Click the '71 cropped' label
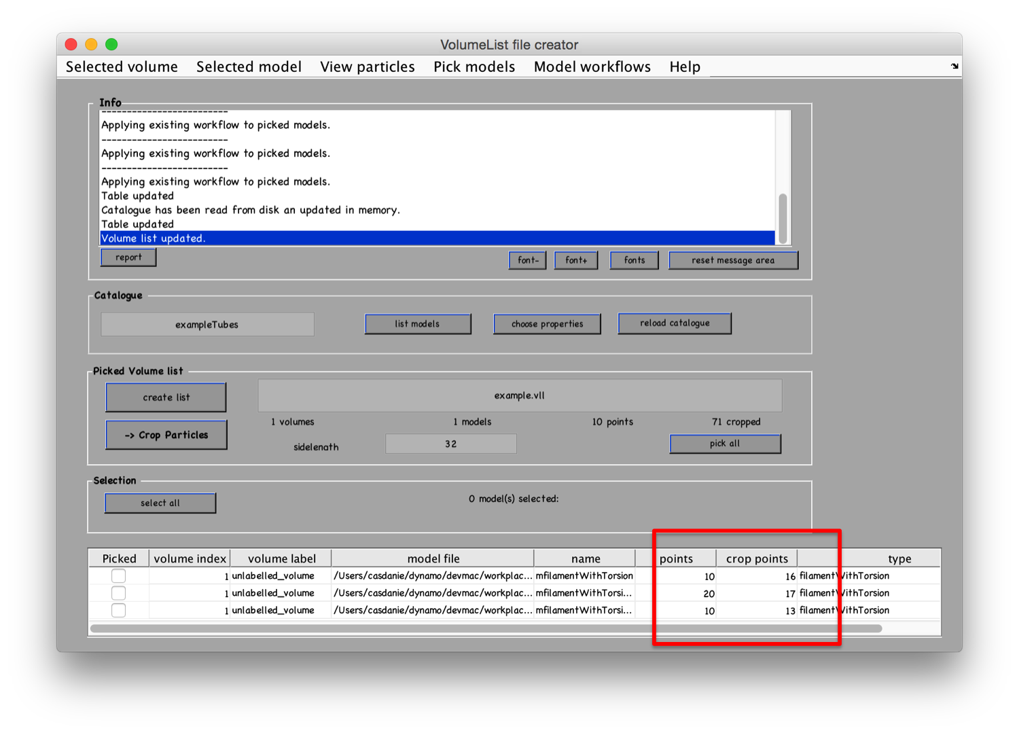The image size is (1019, 733). tap(736, 422)
